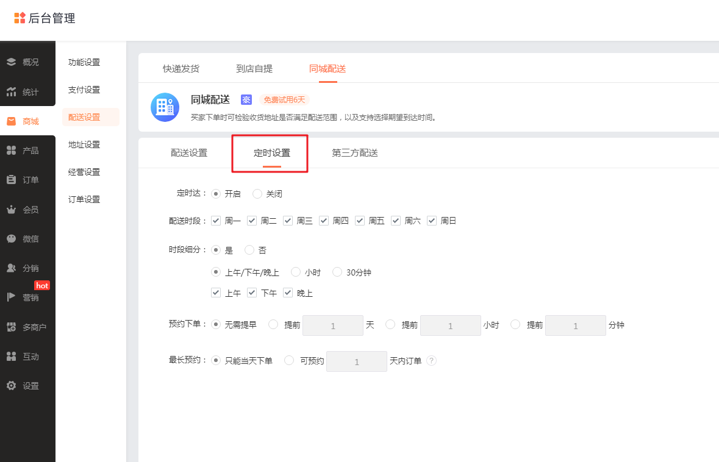Screen dimensions: 719x462
Task: Toggle 周四 delivery day checkbox
Action: 324,221
